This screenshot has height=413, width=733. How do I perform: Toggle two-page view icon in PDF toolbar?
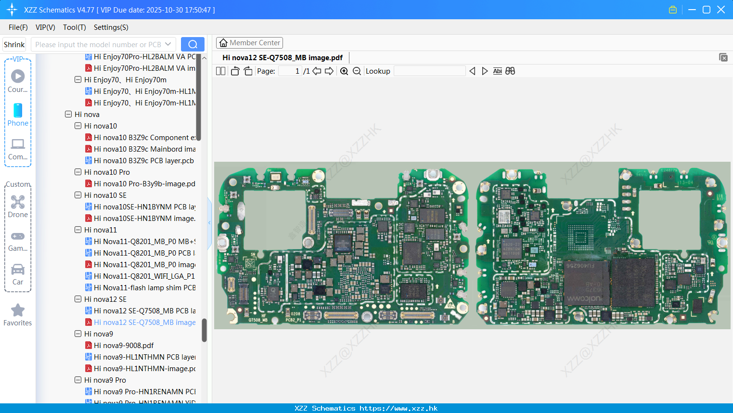[x=220, y=71]
